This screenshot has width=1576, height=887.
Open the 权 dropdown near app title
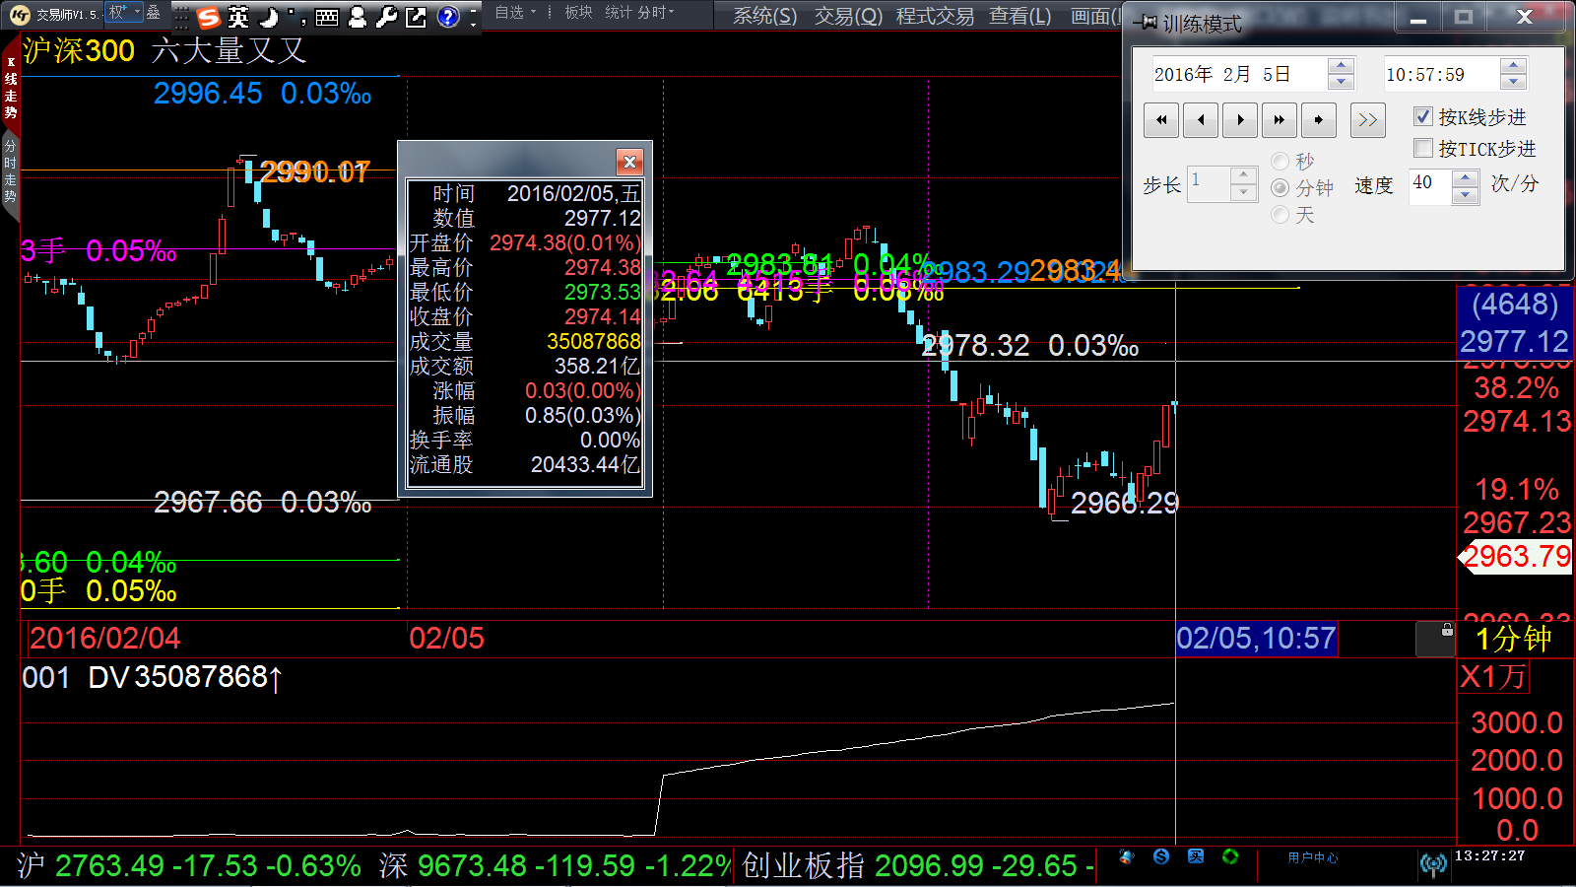[x=123, y=13]
